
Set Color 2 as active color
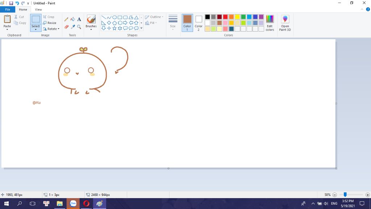click(x=199, y=23)
